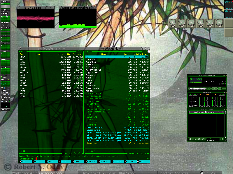The width and height of the screenshot is (233, 174).
Task: Open the equalizer presets button
Action: [222, 95]
